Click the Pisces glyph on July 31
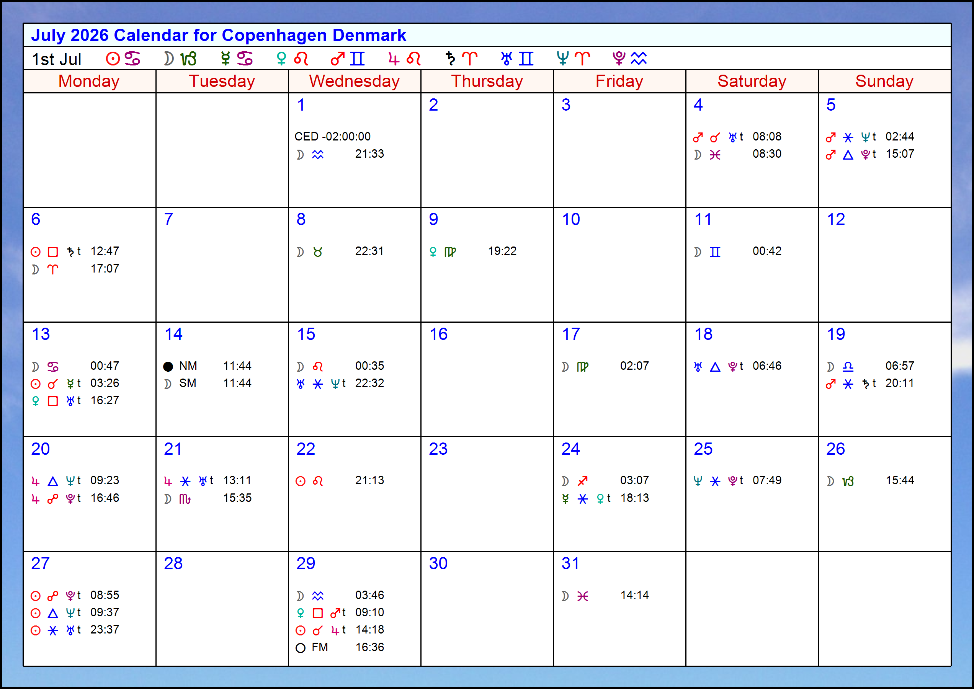The height and width of the screenshot is (689, 974). point(583,596)
